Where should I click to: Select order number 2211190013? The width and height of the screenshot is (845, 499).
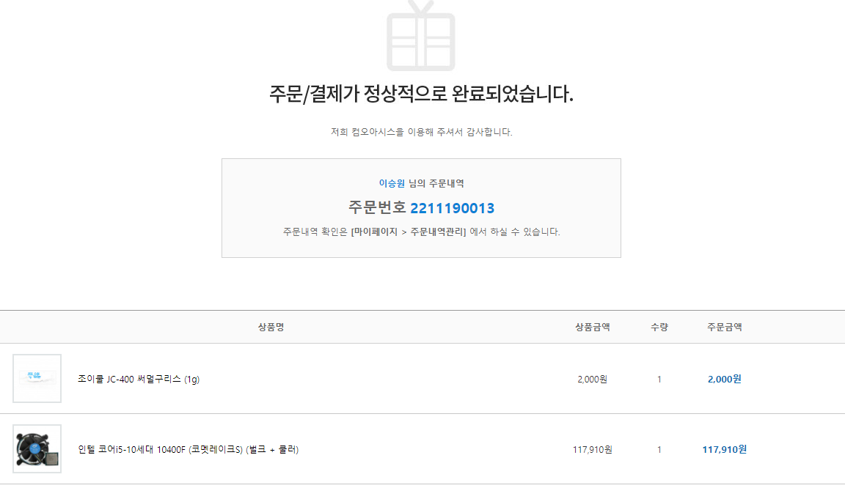pos(452,208)
